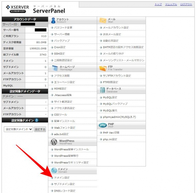The height and width of the screenshot is (193, 196).
Task: Click the ご利用プラン value X10
Action: [44, 36]
